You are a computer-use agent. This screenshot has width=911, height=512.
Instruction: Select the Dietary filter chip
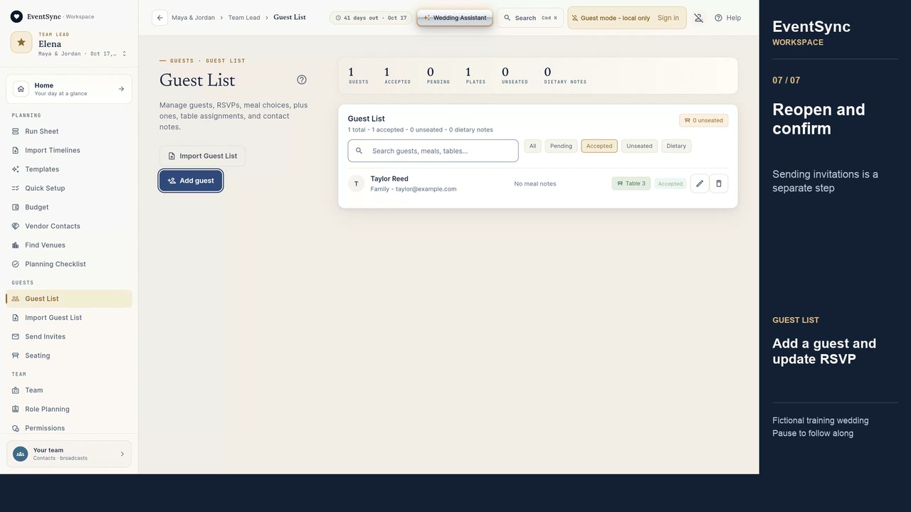click(x=676, y=146)
